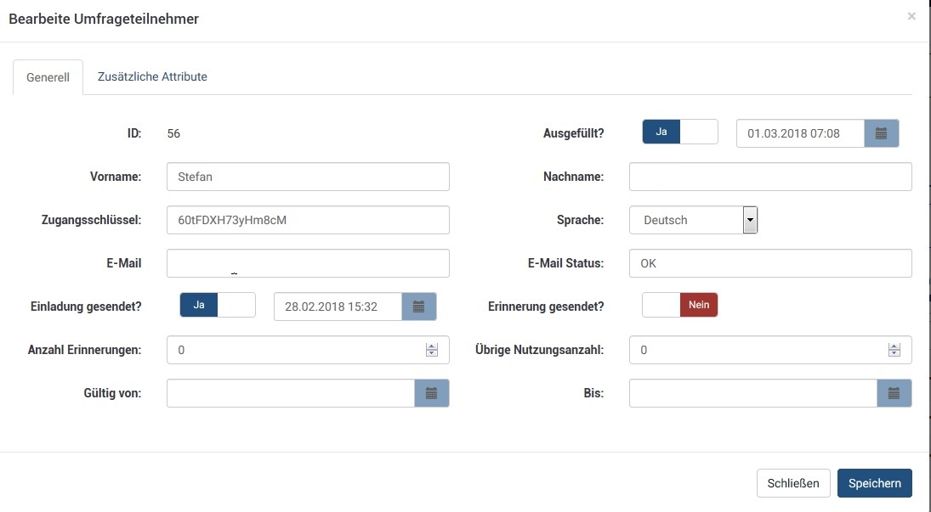Screen dimensions: 931x512
Task: Open the Bis date calendar picker
Action: tap(894, 393)
